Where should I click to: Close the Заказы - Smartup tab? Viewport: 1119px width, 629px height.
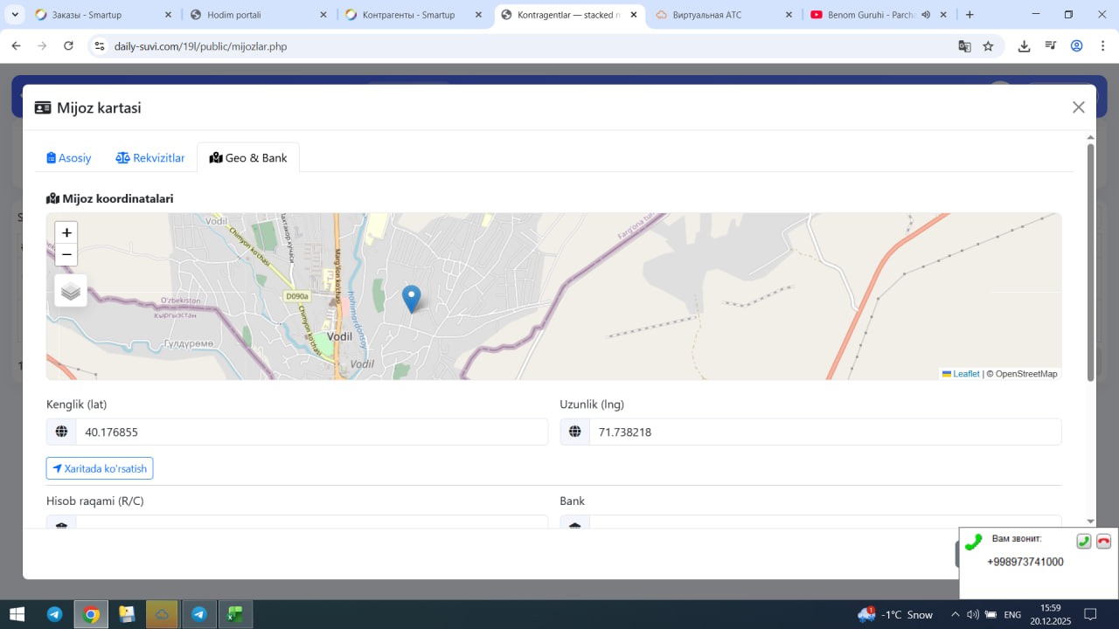(x=168, y=15)
